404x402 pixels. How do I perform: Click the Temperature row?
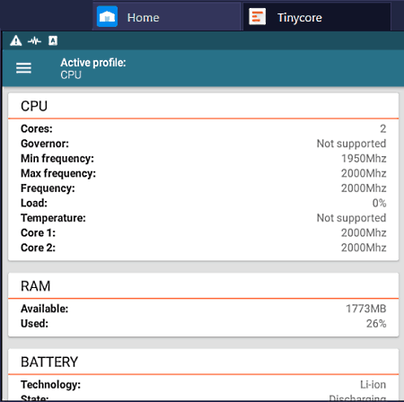[204, 218]
